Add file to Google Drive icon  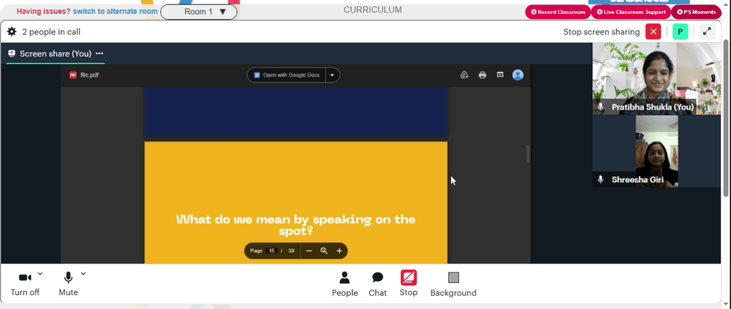[x=464, y=75]
